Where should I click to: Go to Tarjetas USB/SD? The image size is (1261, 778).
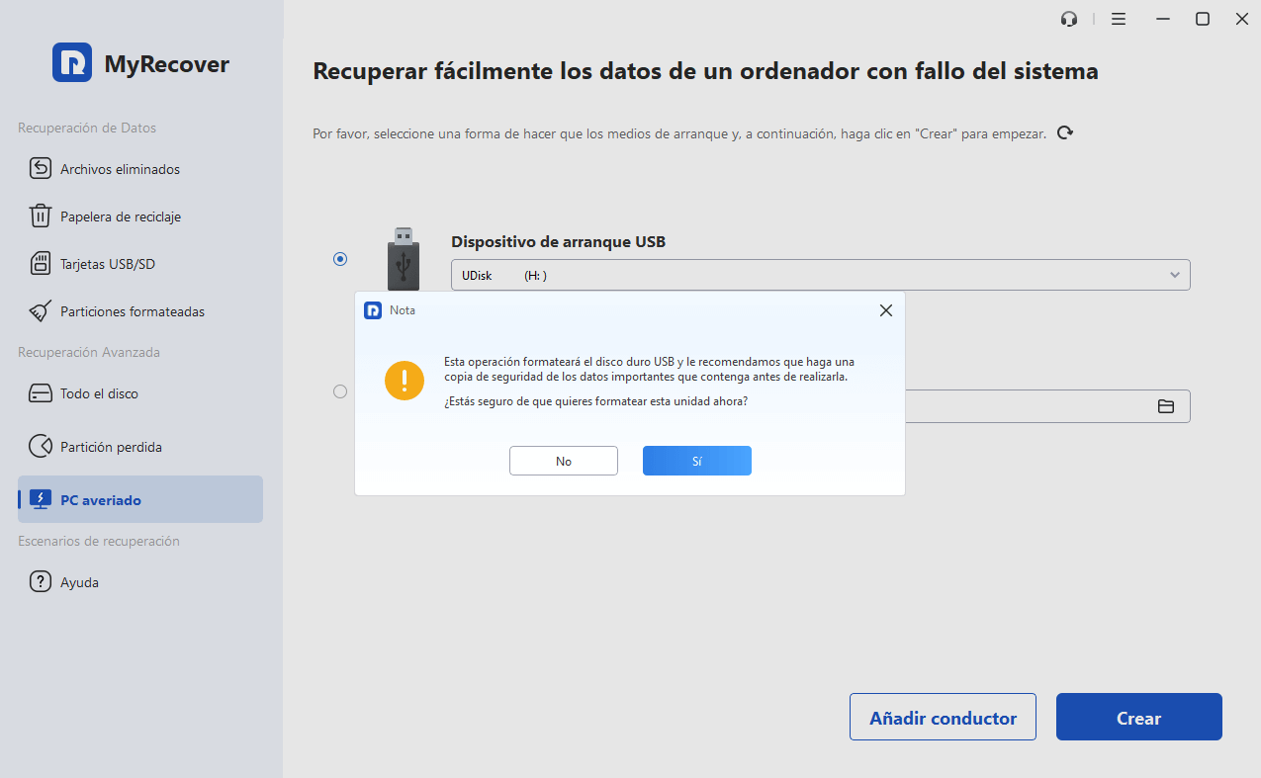[107, 264]
